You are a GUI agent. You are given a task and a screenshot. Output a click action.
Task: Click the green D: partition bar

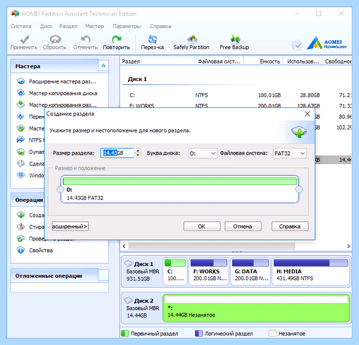click(x=180, y=181)
